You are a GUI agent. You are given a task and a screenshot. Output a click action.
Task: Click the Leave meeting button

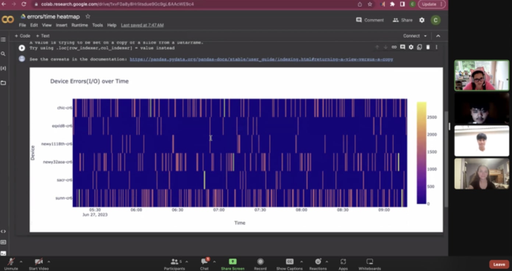(499, 264)
